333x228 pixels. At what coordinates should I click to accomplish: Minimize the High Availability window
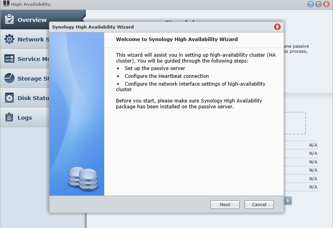319,4
